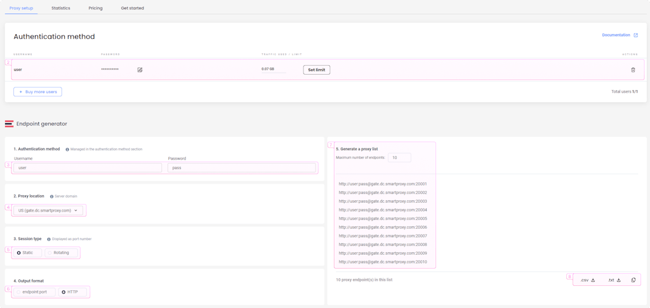Screen dimensions: 650x308
Task: Click the Endpoint generator heading
Action: pos(41,124)
